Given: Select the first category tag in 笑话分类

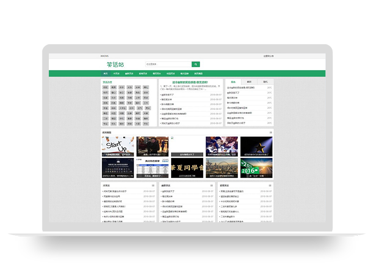Looking at the screenshot, I should pyautogui.click(x=104, y=87).
